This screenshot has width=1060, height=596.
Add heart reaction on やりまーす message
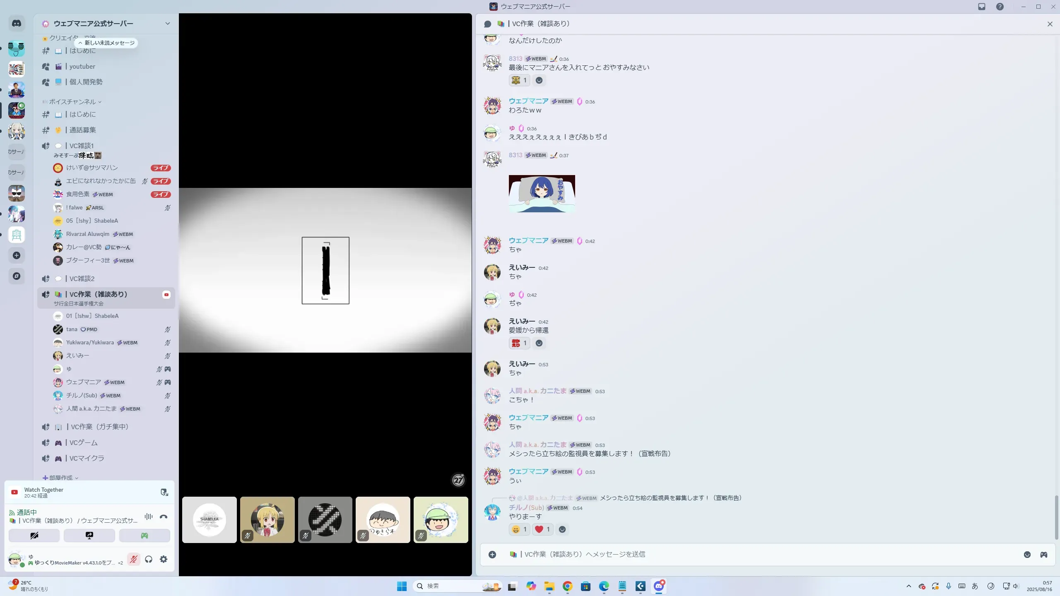[x=542, y=529]
